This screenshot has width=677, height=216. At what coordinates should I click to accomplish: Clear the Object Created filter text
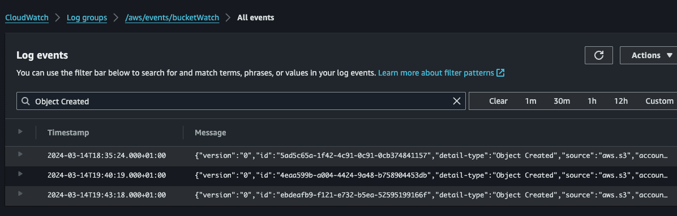[x=456, y=101]
